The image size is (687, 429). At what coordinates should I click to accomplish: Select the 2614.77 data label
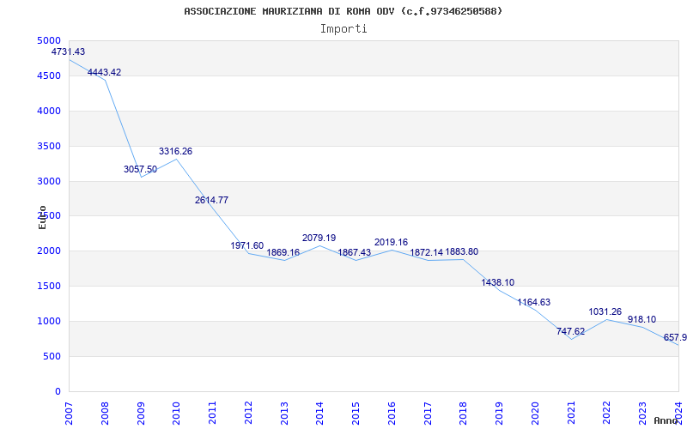(211, 200)
